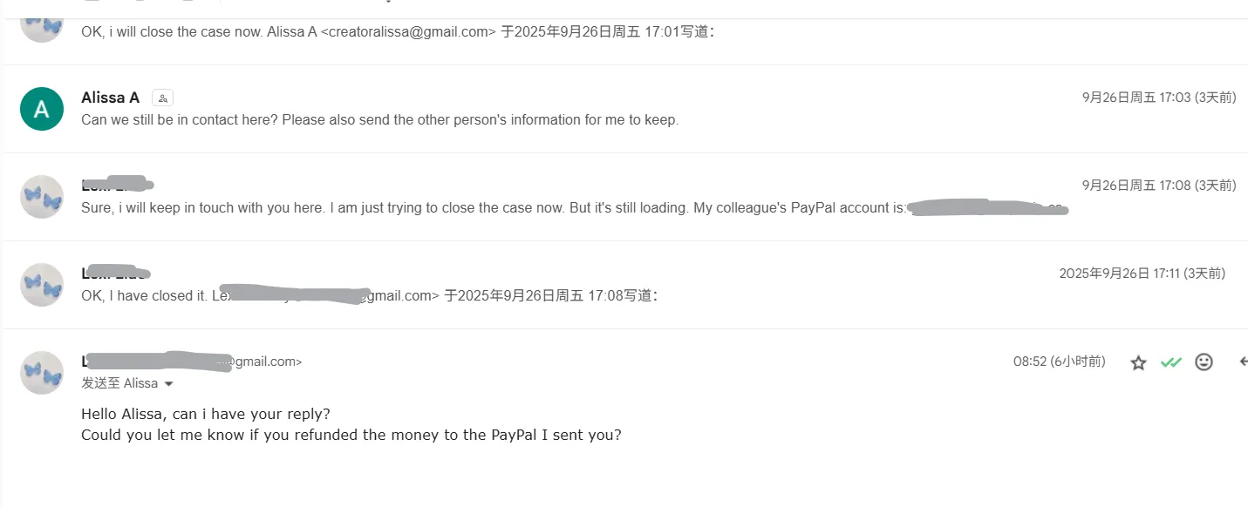Star the latest 08:52 message

(x=1138, y=362)
